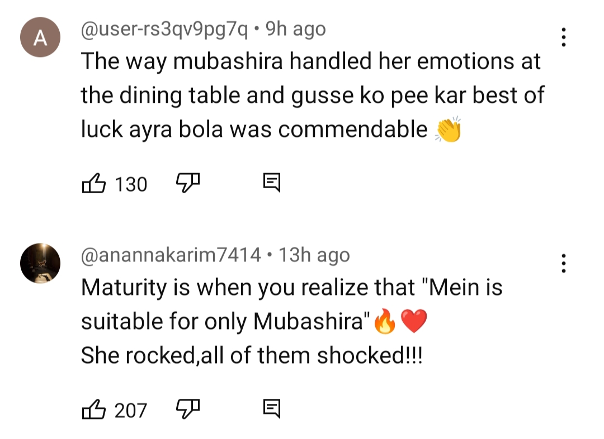Click the brown "A" profile avatar
Screen dimensions: 604x439
tap(40, 37)
